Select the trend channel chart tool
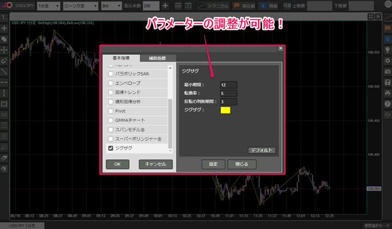Image resolution: width=392 pixels, height=229 pixels. click(4, 136)
